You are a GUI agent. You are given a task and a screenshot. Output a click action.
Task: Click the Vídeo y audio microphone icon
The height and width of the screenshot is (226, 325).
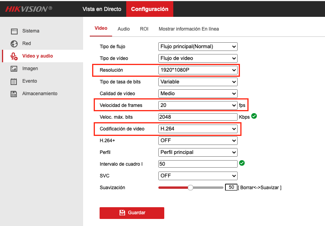14,56
